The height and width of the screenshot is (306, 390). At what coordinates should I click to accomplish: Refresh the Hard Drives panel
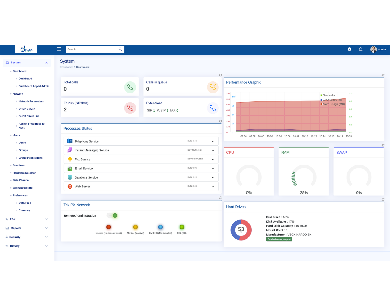383,199
